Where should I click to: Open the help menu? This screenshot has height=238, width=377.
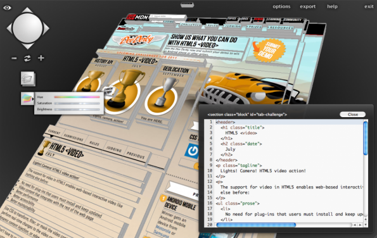coord(332,6)
